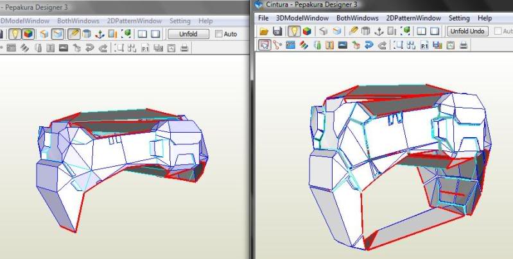
Task: Click the grayed printer icon in left window
Action: (x=184, y=48)
